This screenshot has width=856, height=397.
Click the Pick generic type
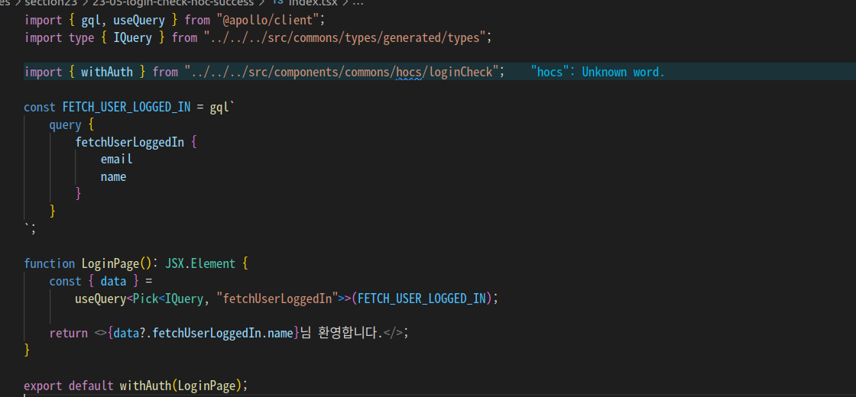[x=145, y=299]
